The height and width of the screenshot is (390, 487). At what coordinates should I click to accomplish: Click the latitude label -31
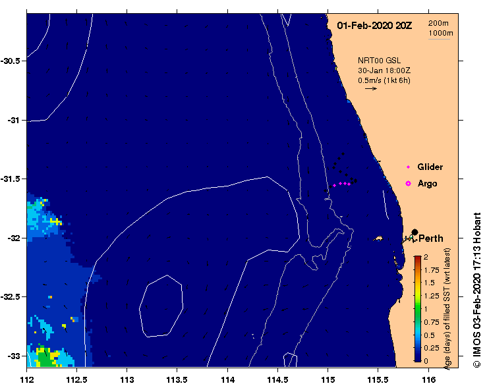tap(13, 120)
